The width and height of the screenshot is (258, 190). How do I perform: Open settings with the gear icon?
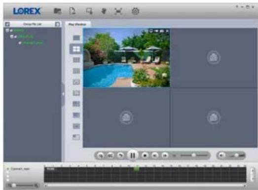pos(135,11)
